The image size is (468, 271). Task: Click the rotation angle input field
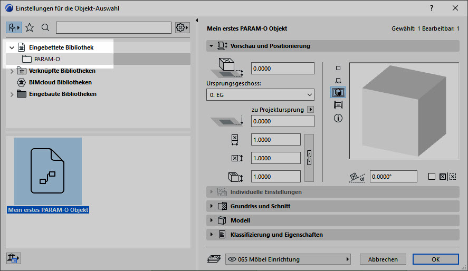click(394, 177)
